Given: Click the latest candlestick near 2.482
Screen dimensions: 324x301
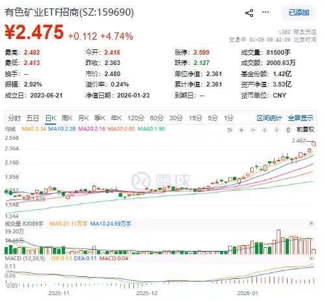Looking at the screenshot, I should click(314, 144).
